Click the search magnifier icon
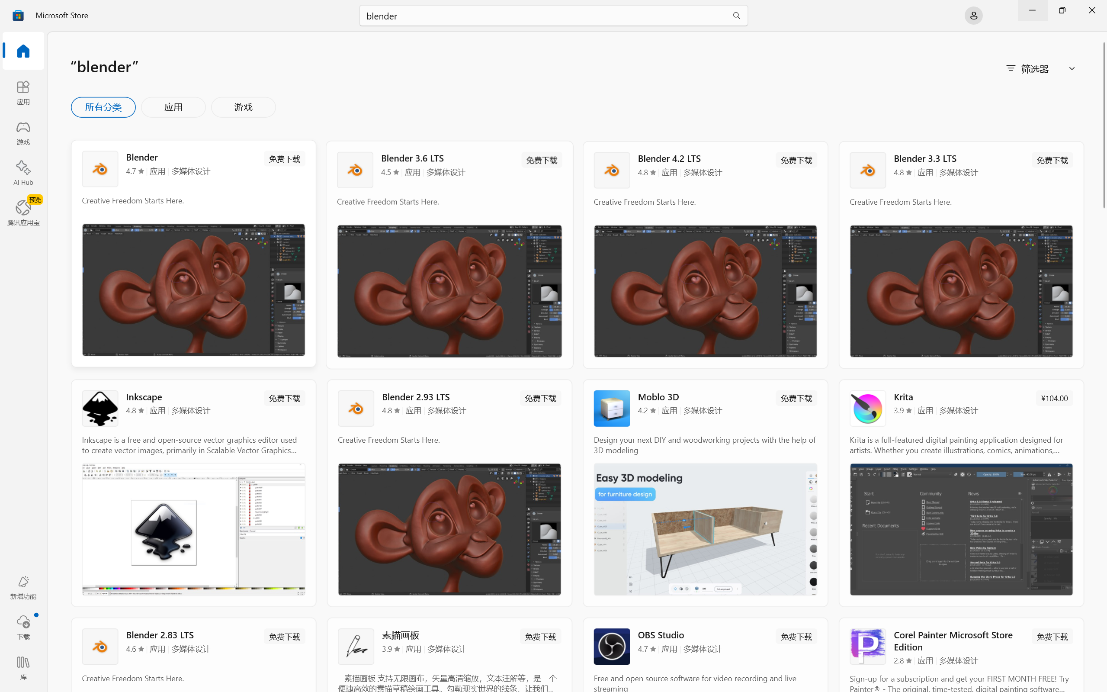1107x692 pixels. pos(736,16)
